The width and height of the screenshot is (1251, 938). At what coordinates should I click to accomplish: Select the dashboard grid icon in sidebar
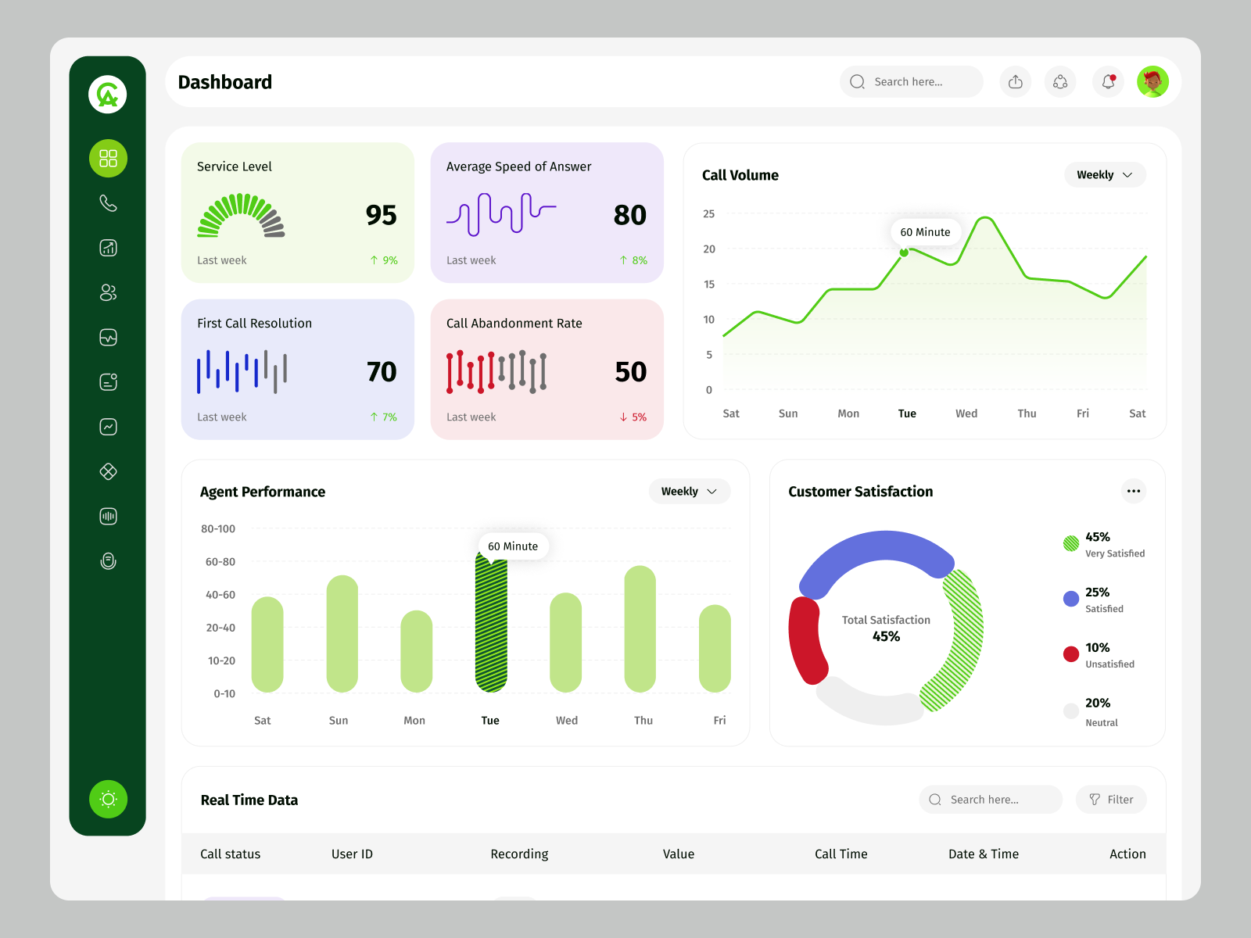click(108, 158)
